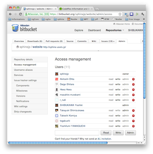Remove Akitoshi Ohta with the red minus icon
The height and width of the screenshot is (154, 153).
133,79
